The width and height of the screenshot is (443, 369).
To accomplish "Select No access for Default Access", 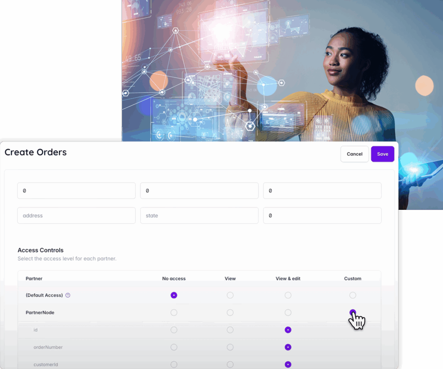I will (x=174, y=295).
